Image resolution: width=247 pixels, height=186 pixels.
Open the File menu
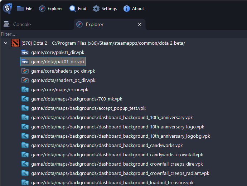pyautogui.click(x=24, y=9)
